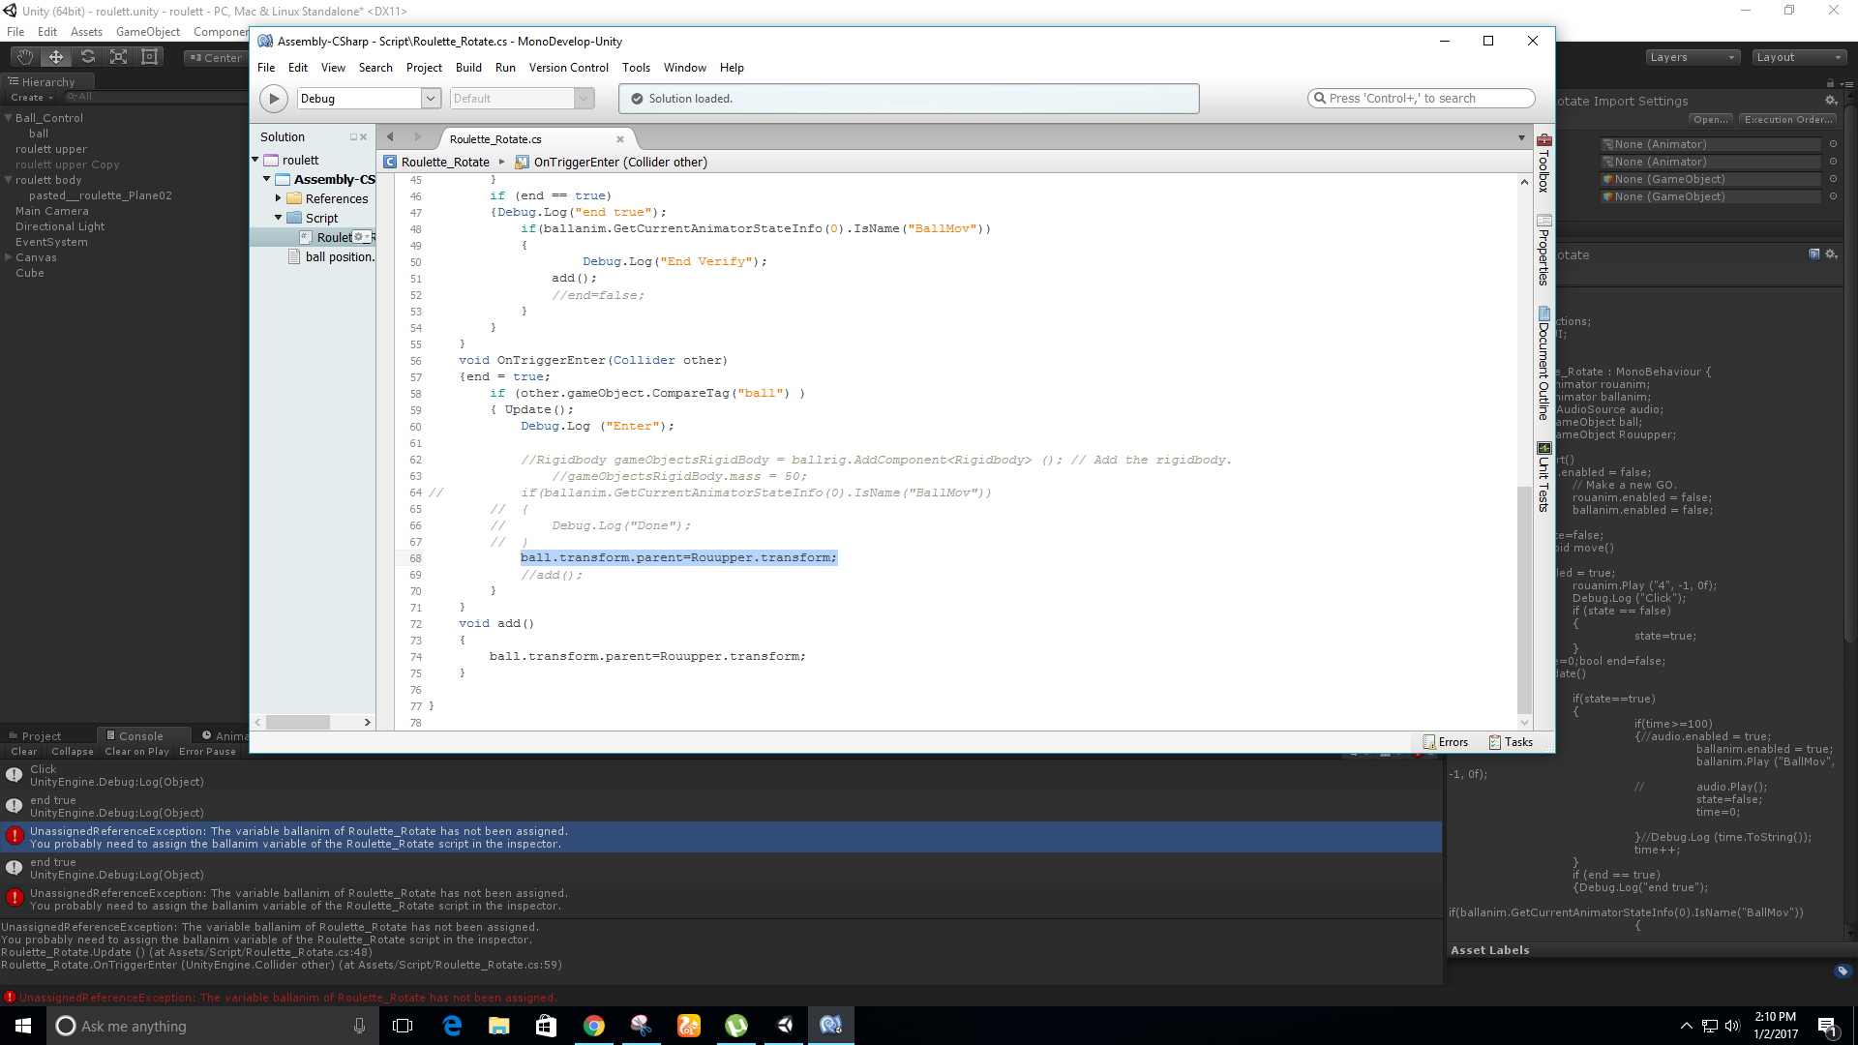Image resolution: width=1858 pixels, height=1045 pixels.
Task: Select the highlighted UnassignedReferenceException console entry
Action: click(721, 838)
